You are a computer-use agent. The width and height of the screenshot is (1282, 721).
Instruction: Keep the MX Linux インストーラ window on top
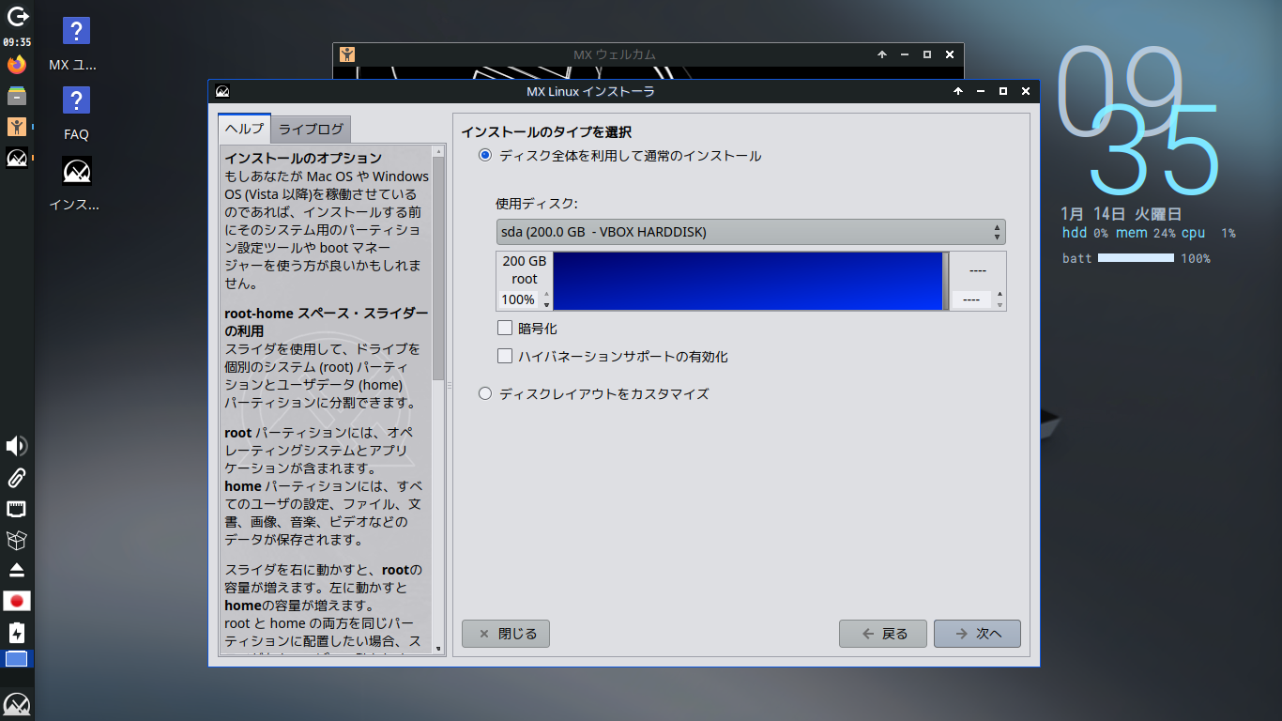point(958,91)
